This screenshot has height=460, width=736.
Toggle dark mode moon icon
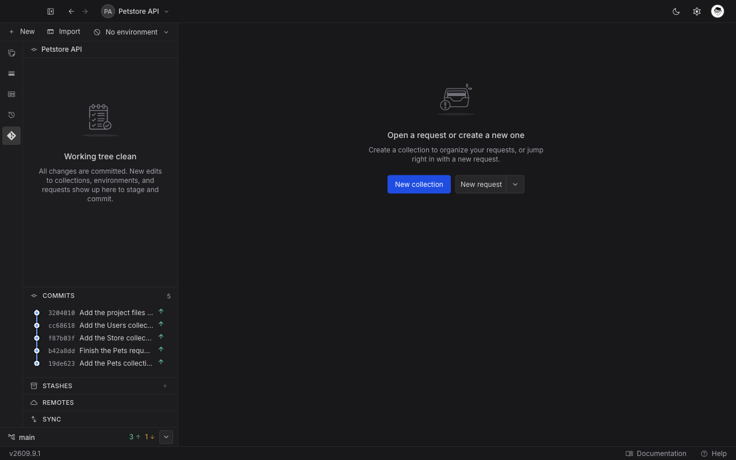click(676, 11)
